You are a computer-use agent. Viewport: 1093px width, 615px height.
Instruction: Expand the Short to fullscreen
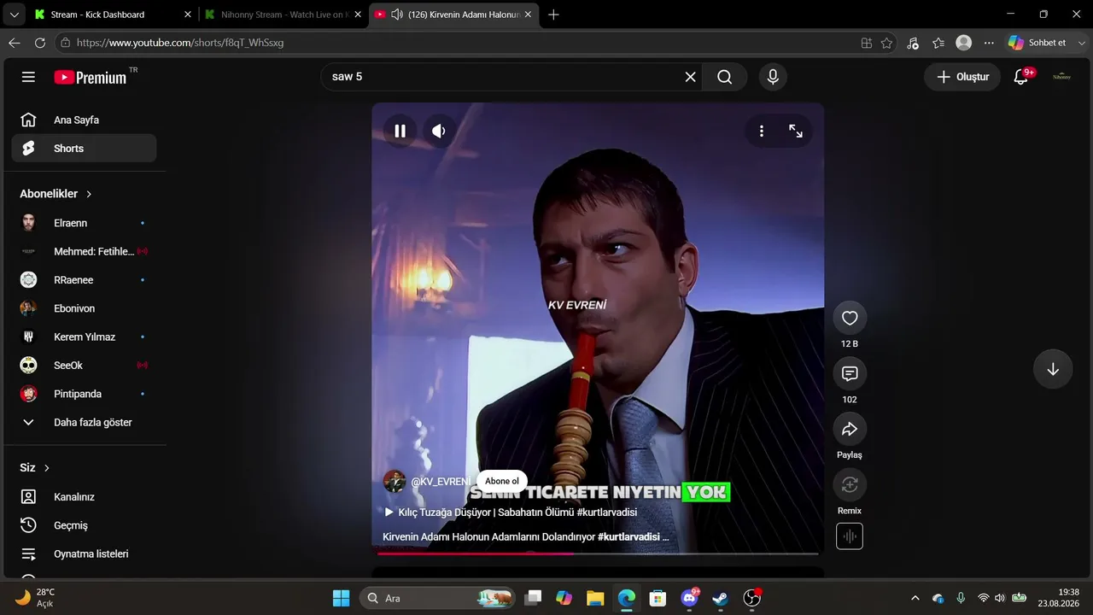coord(796,131)
